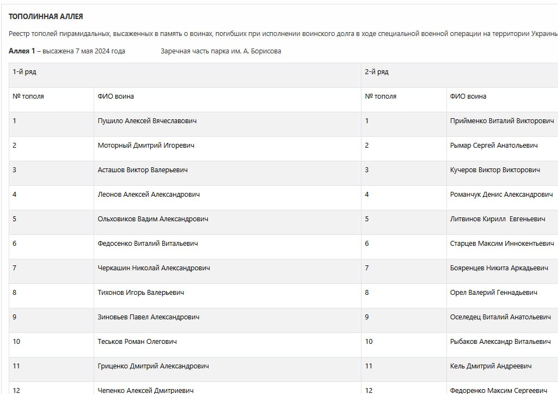Click the name "Литвинов Кирилл Евгеньевич"
The width and height of the screenshot is (558, 394).
coord(498,219)
